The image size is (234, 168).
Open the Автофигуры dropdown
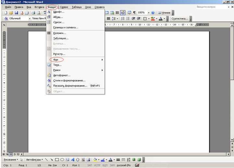pyautogui.click(x=34, y=160)
